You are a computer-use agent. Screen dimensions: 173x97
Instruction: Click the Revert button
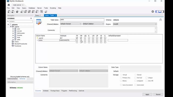click(158, 94)
